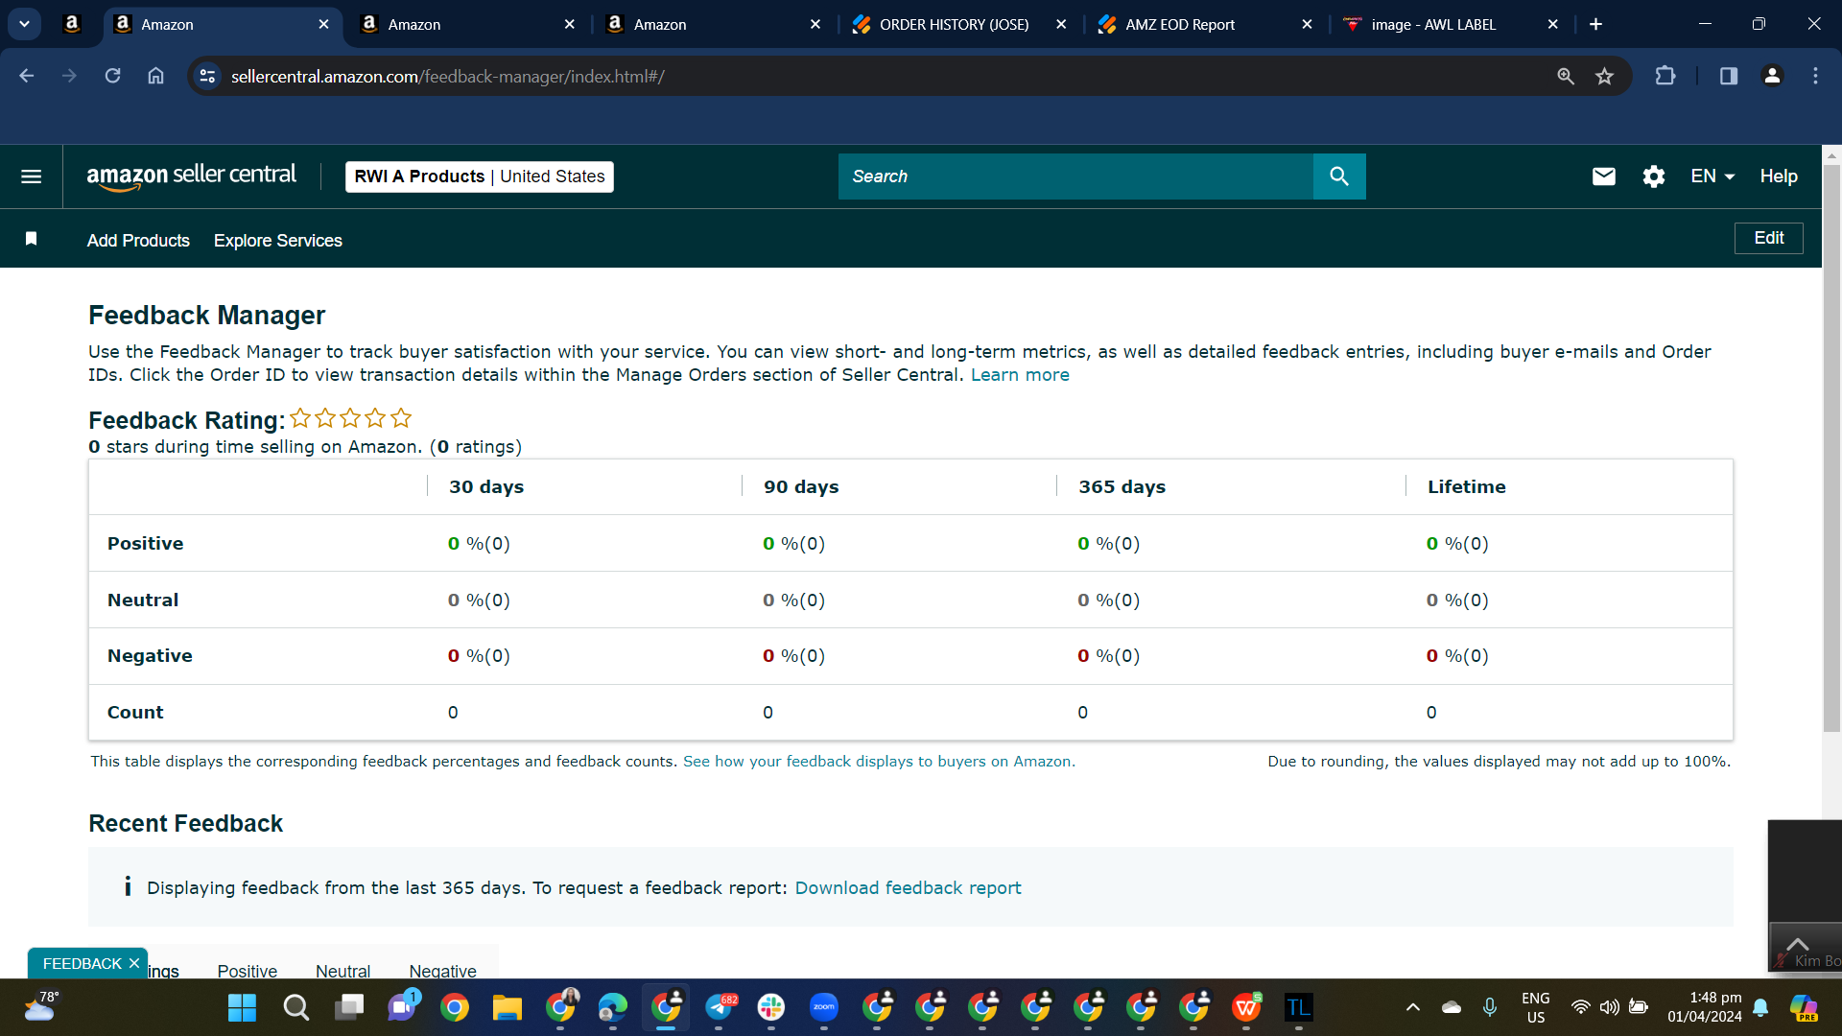The width and height of the screenshot is (1842, 1036).
Task: Click the Positive row label in table
Action: pyautogui.click(x=145, y=544)
